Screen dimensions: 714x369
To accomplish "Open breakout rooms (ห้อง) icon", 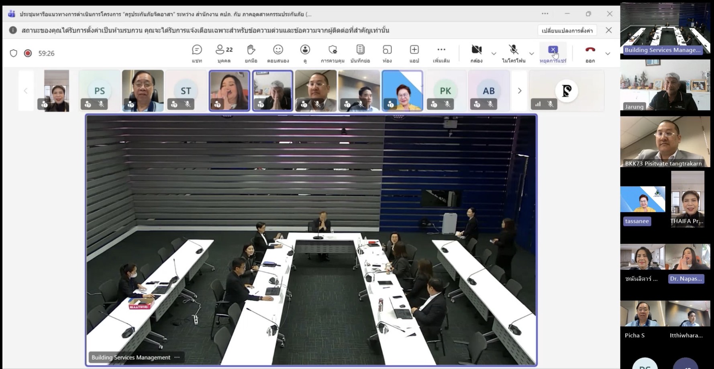I will click(x=387, y=53).
